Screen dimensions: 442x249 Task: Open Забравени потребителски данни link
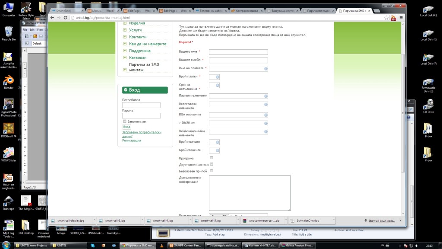[142, 134]
